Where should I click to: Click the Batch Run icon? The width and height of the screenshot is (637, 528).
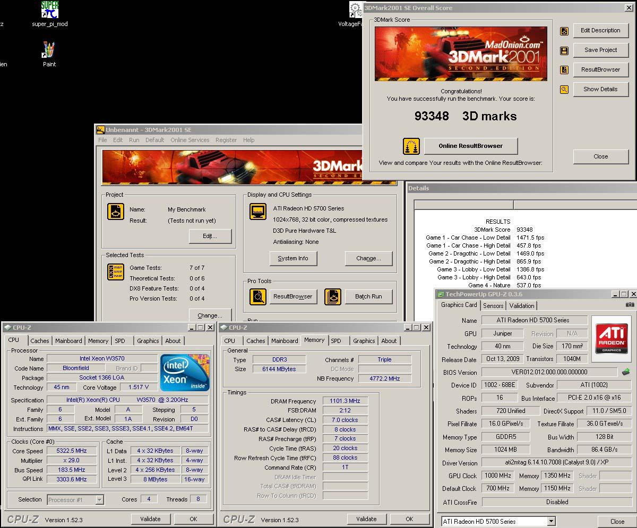[x=333, y=296]
